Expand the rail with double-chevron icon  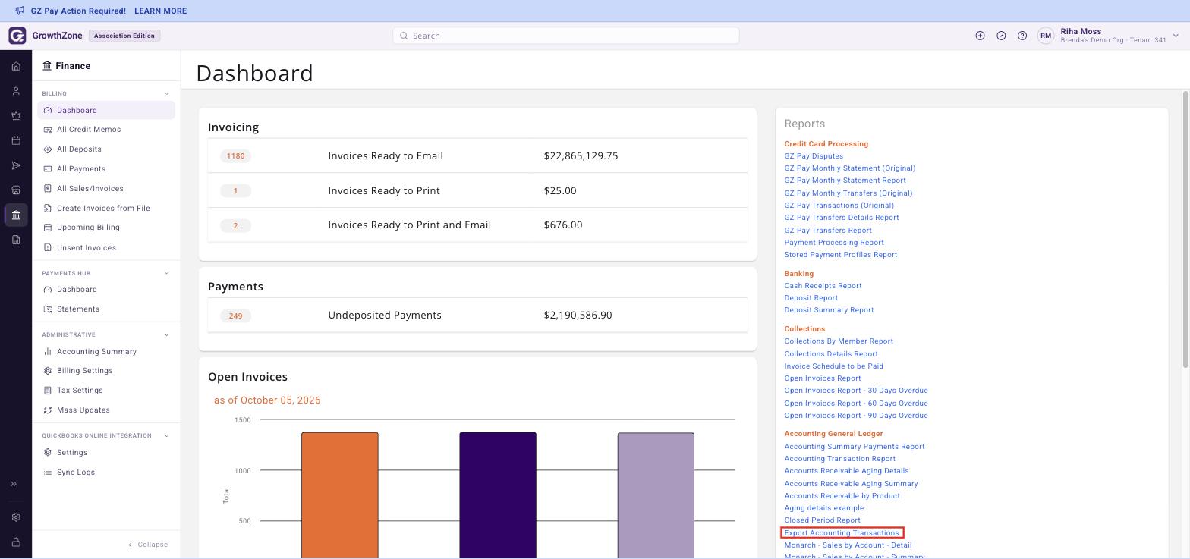14,484
